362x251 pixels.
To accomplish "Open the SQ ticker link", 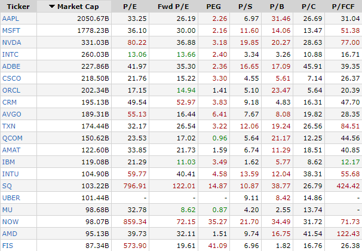I will click(x=7, y=186).
